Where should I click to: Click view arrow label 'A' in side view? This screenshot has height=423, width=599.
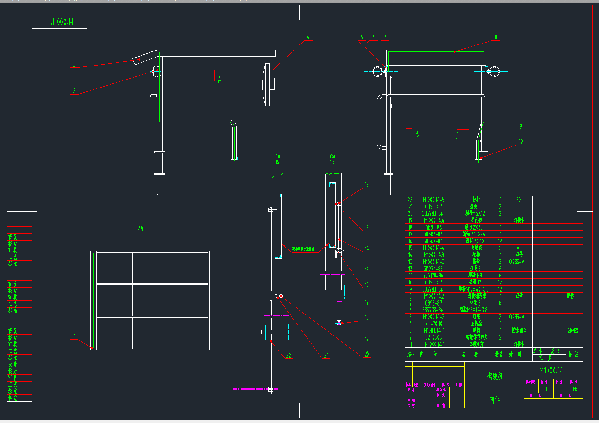[x=219, y=80]
